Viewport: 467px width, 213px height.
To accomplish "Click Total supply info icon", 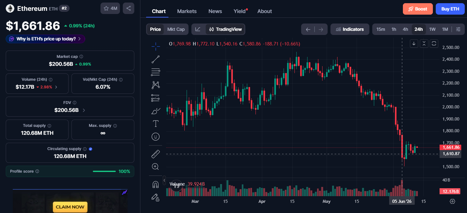I will tap(49, 126).
